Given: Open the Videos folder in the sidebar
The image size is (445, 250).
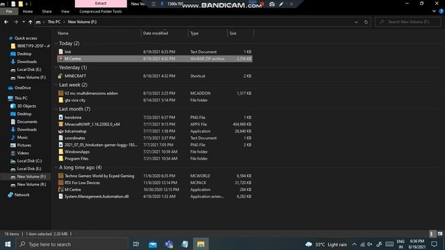Looking at the screenshot, I should pyautogui.click(x=23, y=153).
